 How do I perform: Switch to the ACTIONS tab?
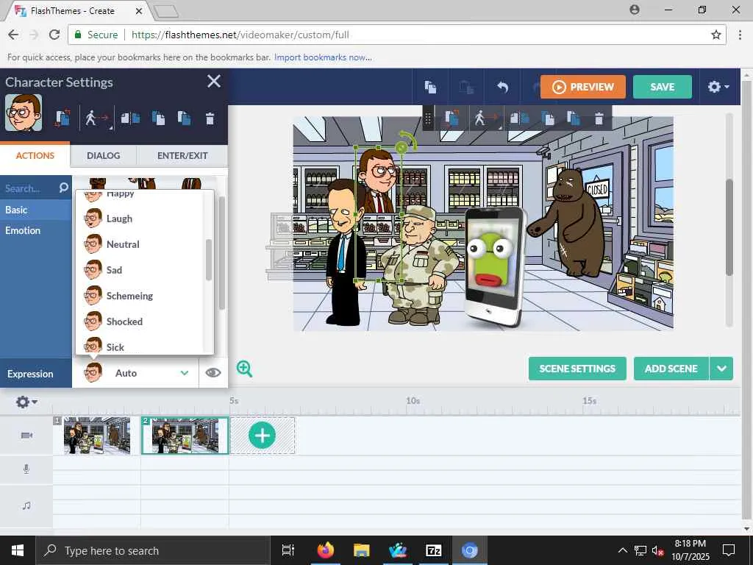tap(35, 155)
